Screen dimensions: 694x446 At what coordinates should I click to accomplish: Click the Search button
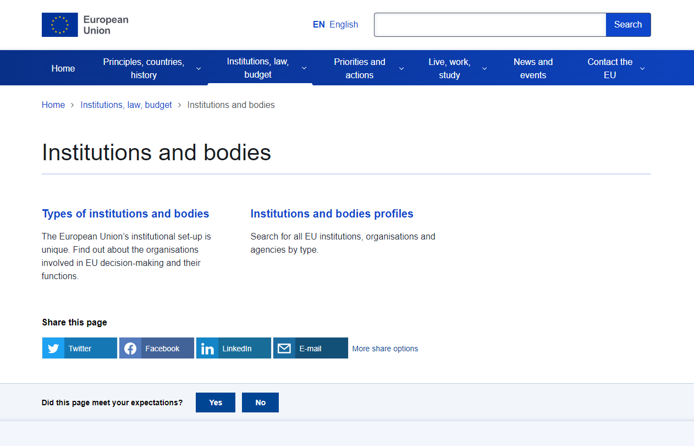[628, 25]
